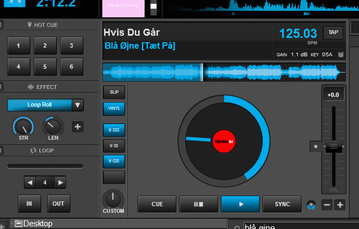Screen dimensions: 359x229
Task: Double loop length with right arrow
Action: [60, 182]
